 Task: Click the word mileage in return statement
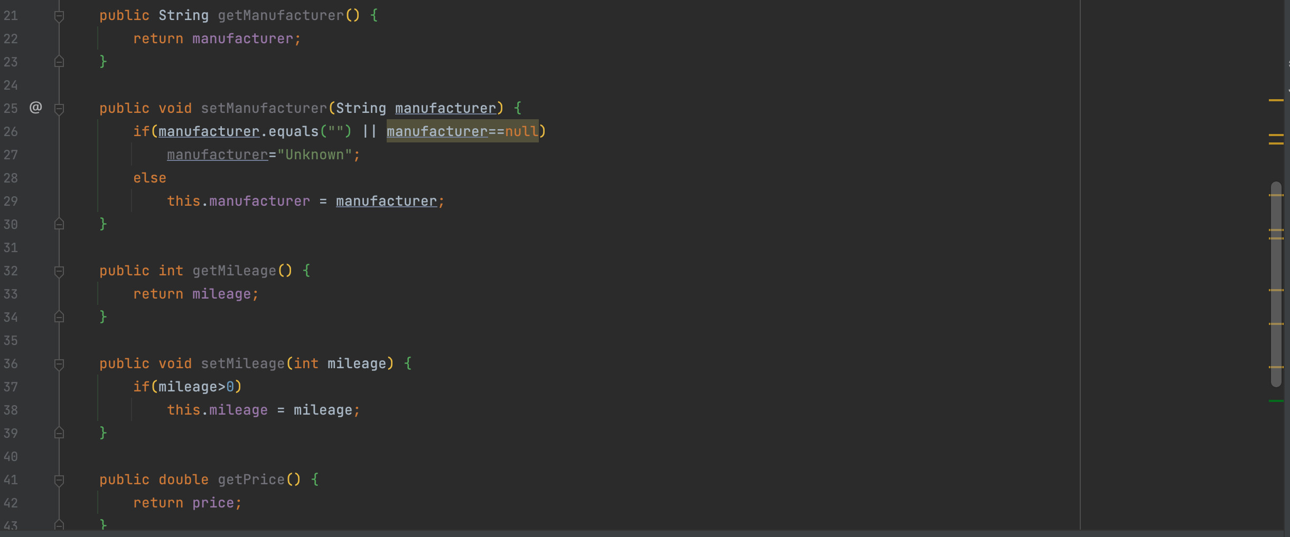click(x=222, y=293)
